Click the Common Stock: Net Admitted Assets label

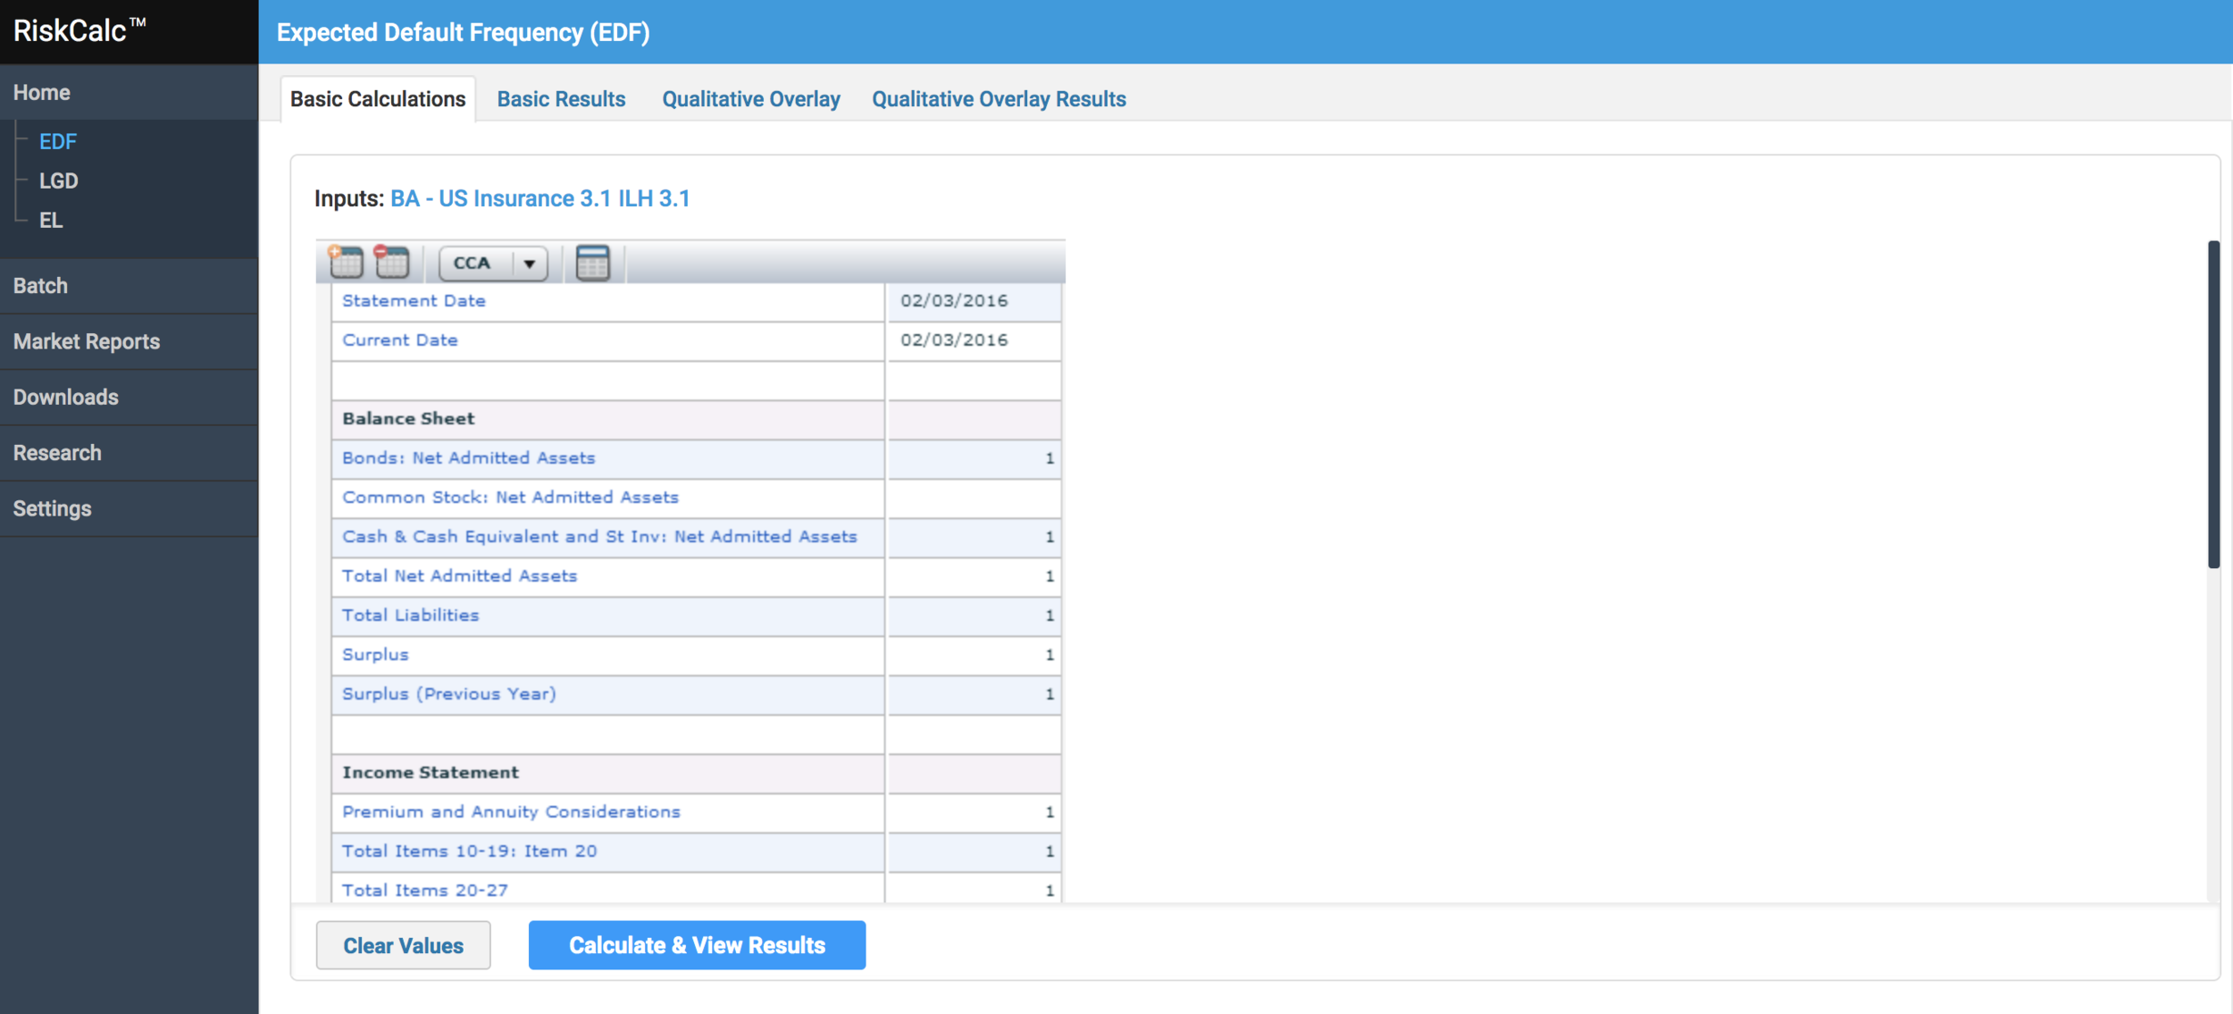click(x=510, y=498)
